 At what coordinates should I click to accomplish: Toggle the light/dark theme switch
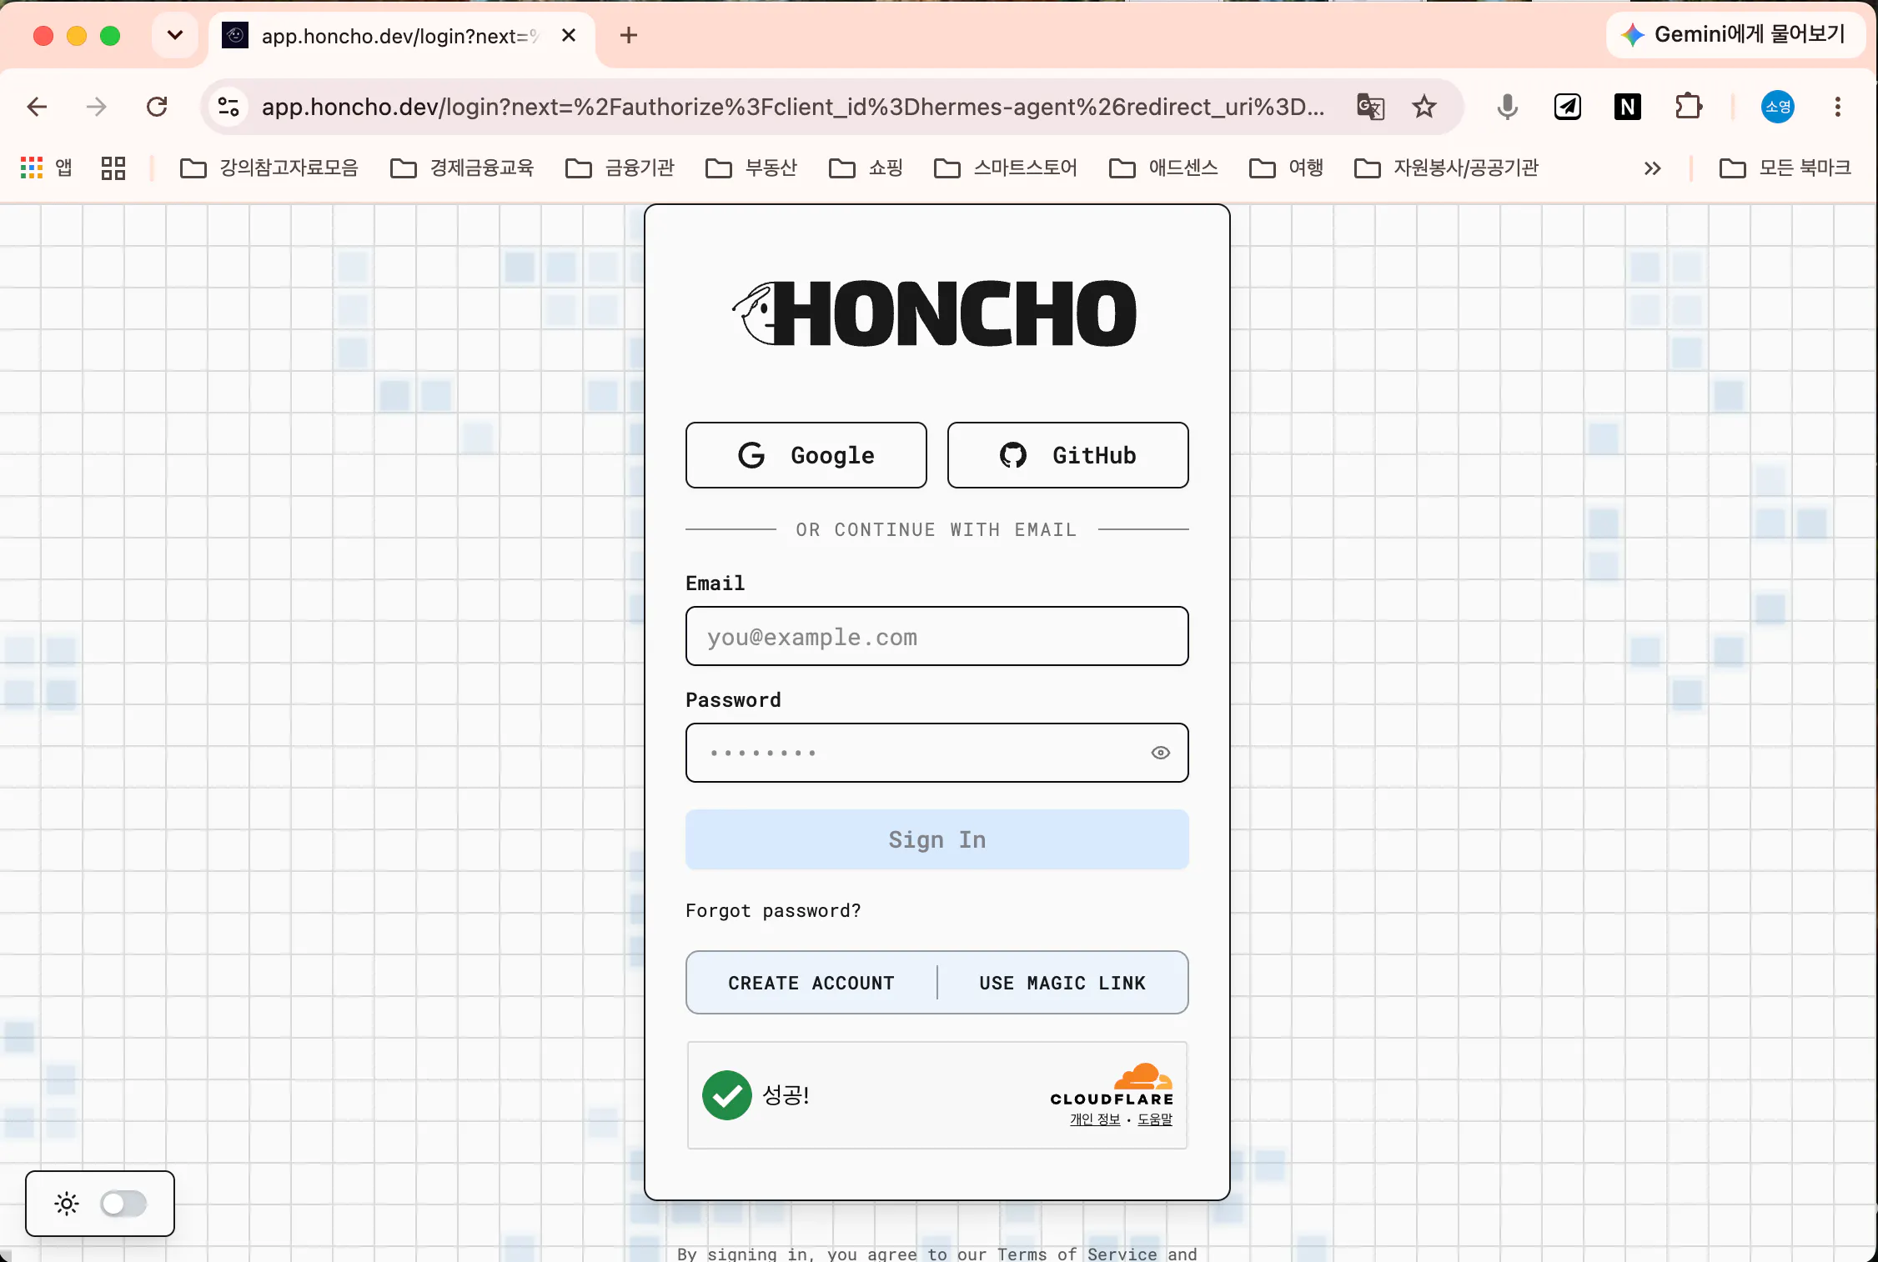tap(123, 1204)
